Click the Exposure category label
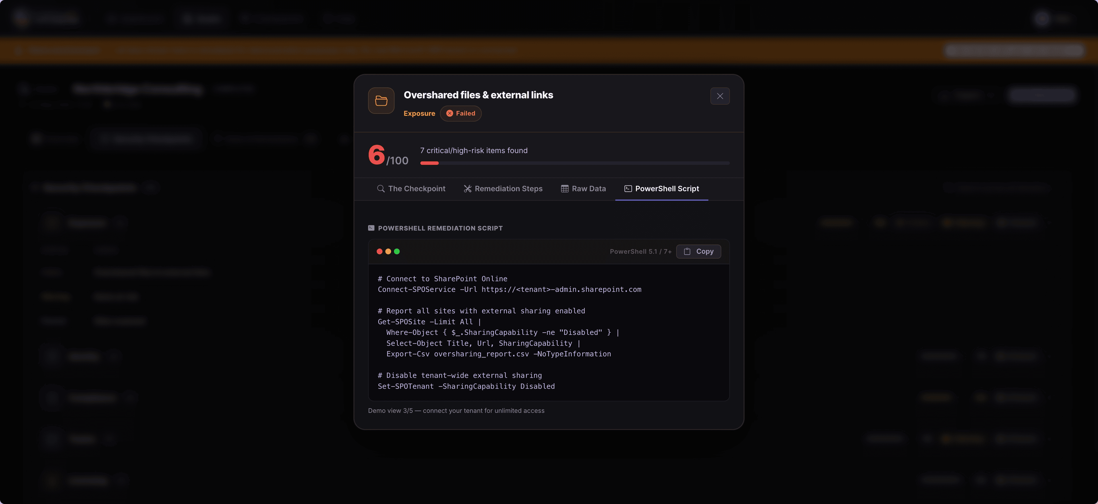The image size is (1098, 504). tap(420, 114)
